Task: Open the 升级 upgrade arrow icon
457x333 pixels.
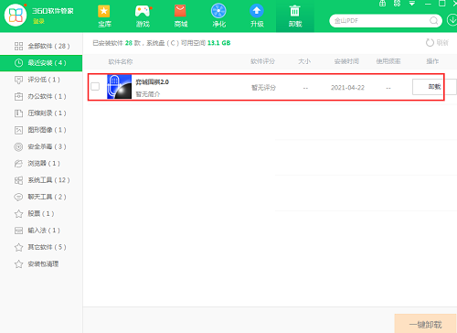Action: click(x=257, y=16)
